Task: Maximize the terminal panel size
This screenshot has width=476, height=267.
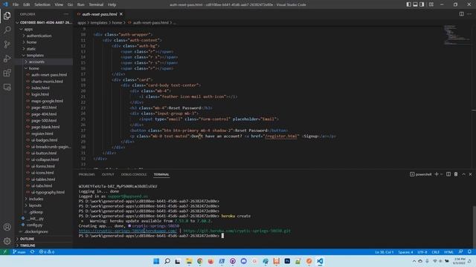Action: (x=463, y=174)
